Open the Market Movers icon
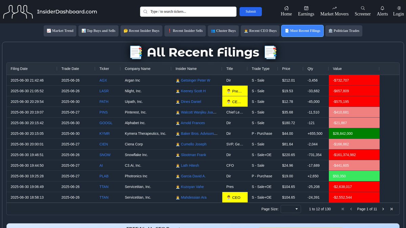406x228 pixels. [334, 8]
